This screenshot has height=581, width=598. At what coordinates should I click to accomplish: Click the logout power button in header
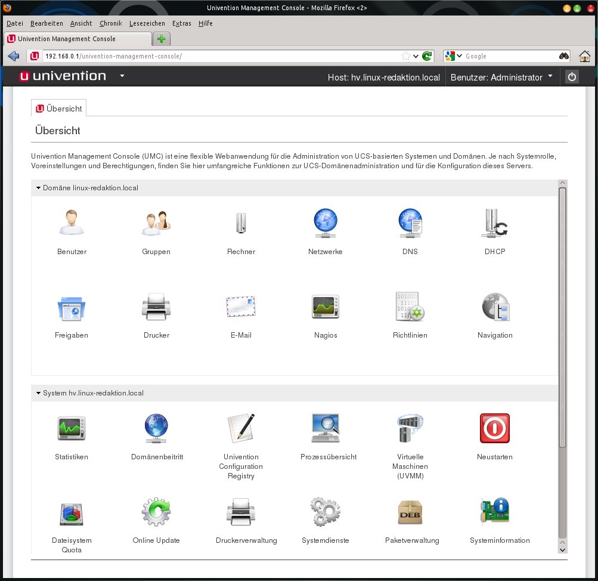572,77
